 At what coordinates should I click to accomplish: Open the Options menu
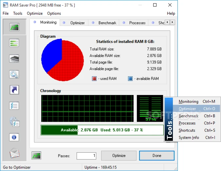[x=54, y=13]
